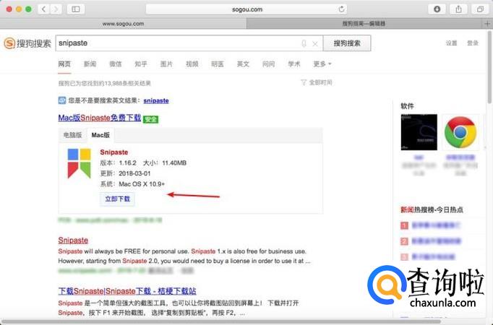Select the 问问 search category
The image size is (493, 325).
(268, 64)
